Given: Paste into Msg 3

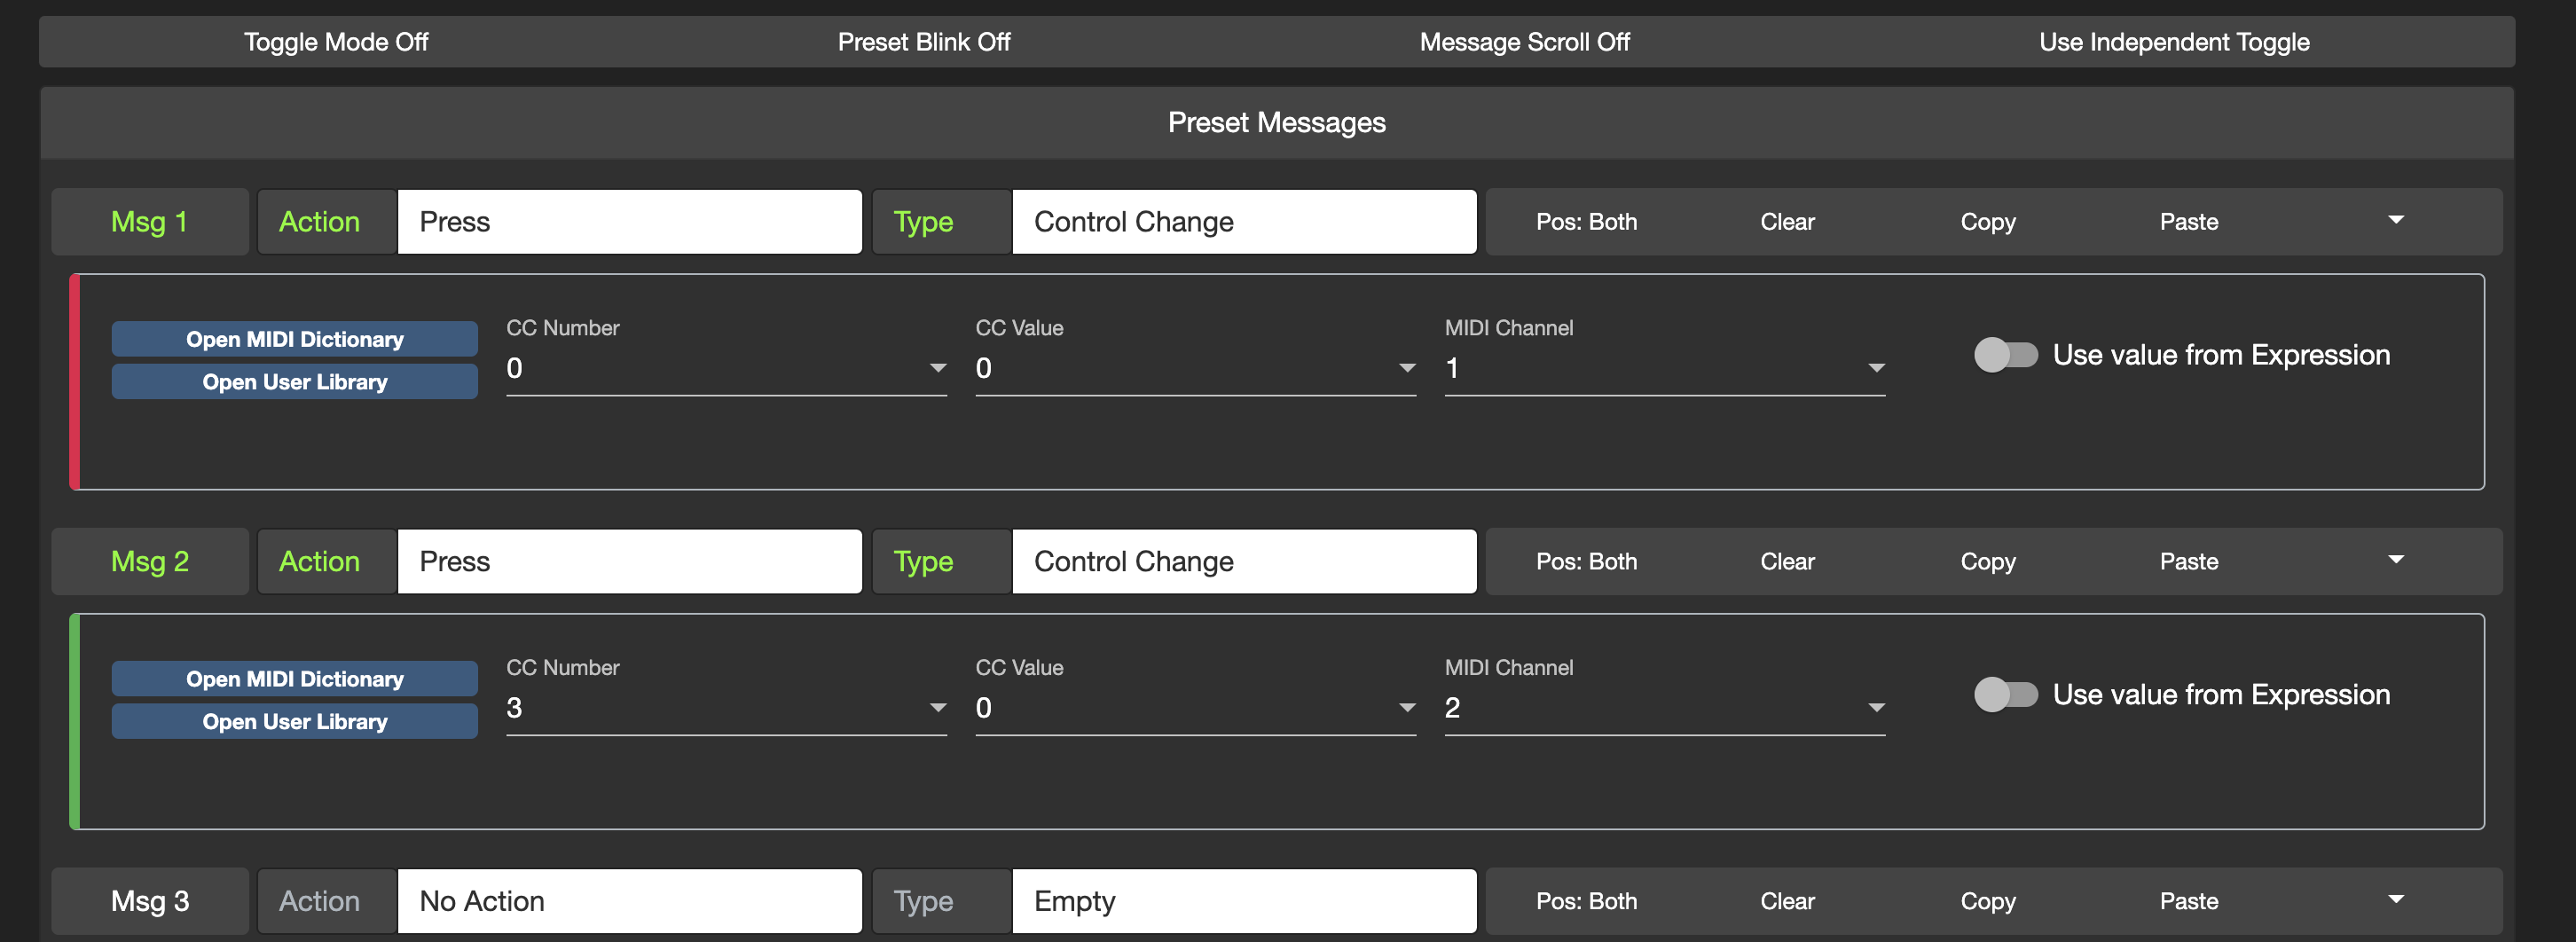Looking at the screenshot, I should point(2188,901).
